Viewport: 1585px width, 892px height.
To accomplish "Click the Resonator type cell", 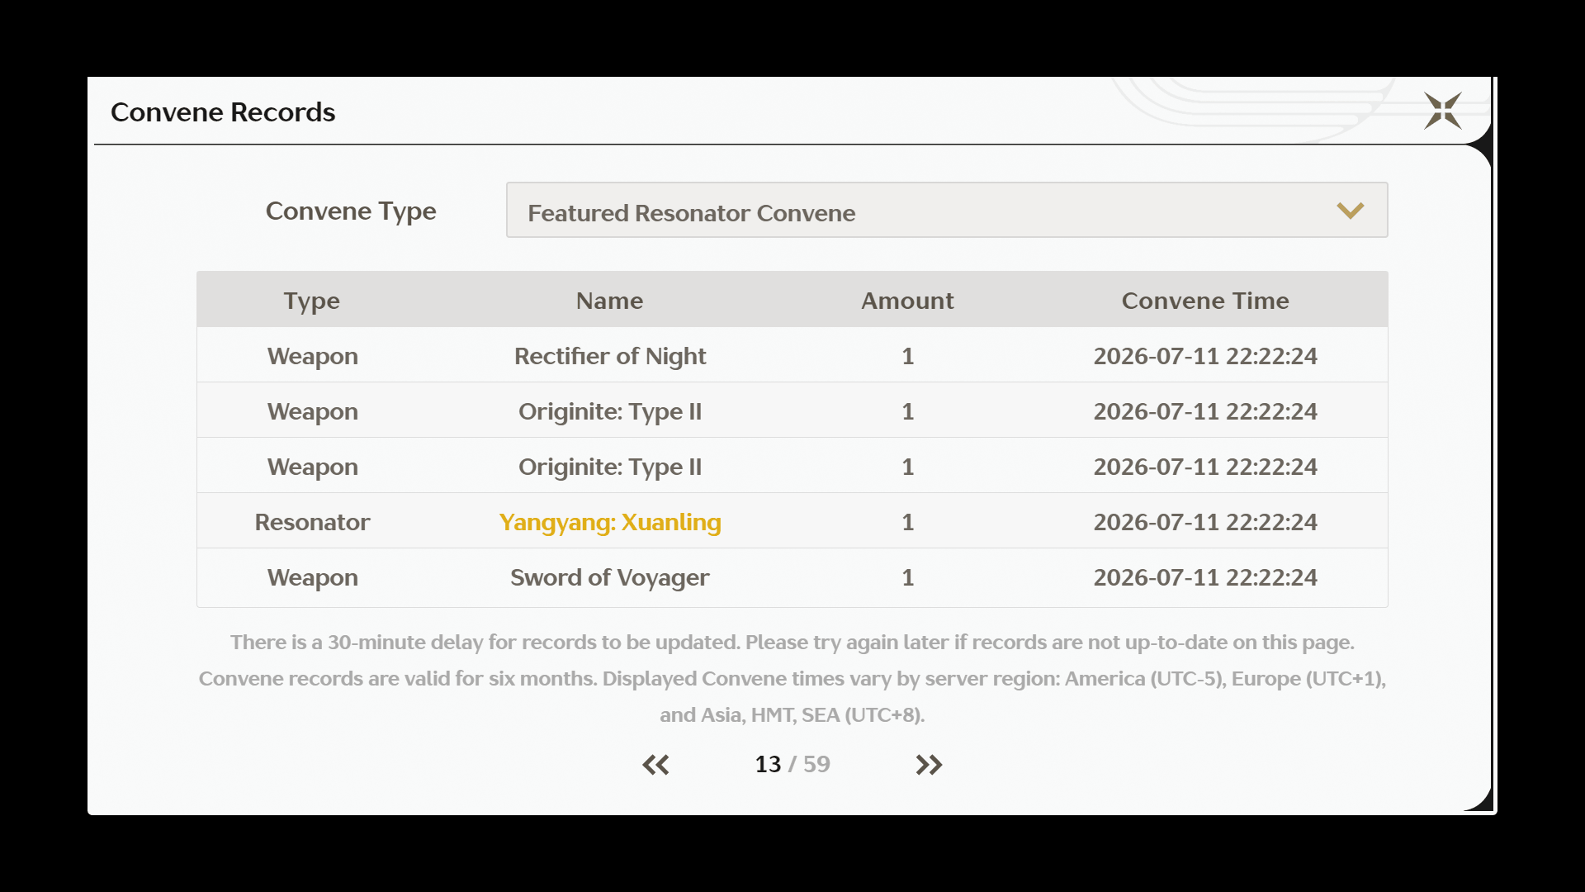I will pyautogui.click(x=312, y=522).
